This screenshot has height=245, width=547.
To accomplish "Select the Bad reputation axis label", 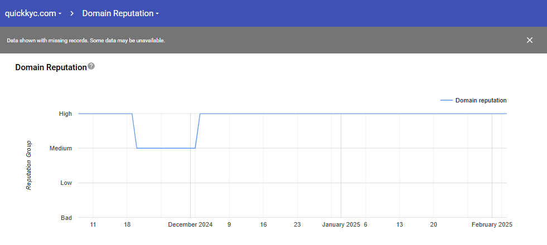I will tap(66, 217).
